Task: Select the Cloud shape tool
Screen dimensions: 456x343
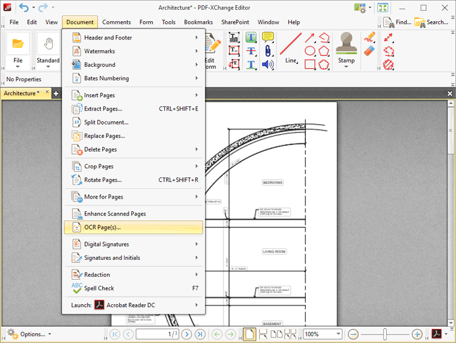Action: [323, 64]
